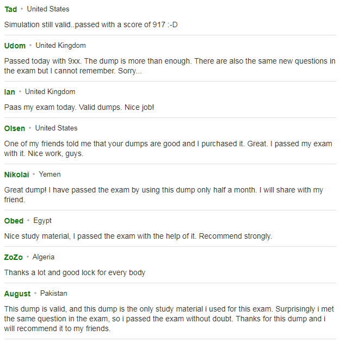Select Udom's 'Passed today with 9xx' review
The height and width of the screenshot is (342, 340).
click(170, 66)
